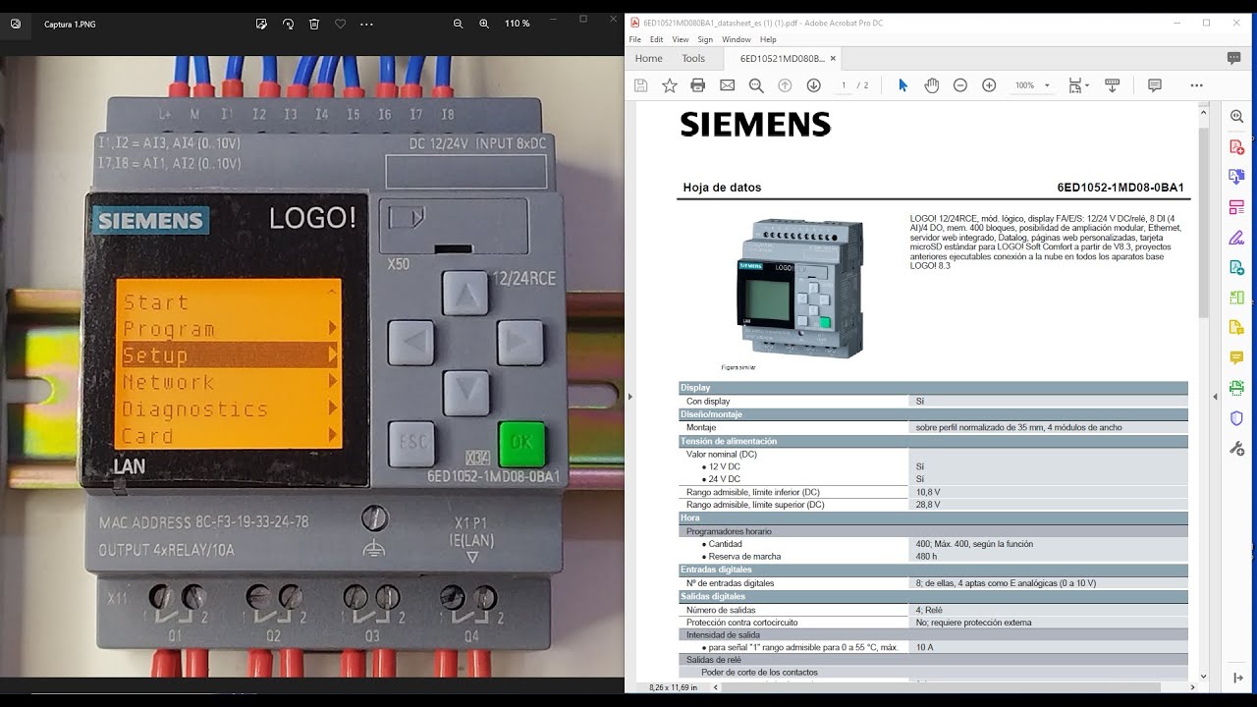Click the page number field
The image size is (1257, 707).
tap(844, 85)
